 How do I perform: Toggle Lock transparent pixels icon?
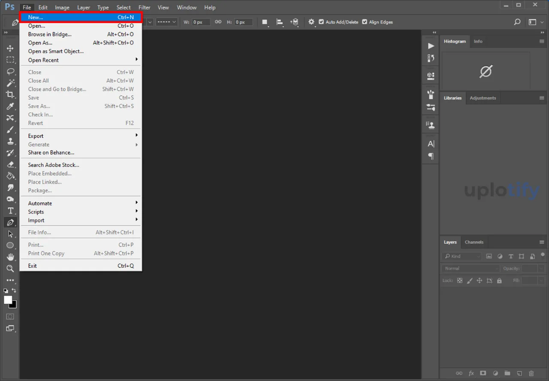pyautogui.click(x=460, y=281)
